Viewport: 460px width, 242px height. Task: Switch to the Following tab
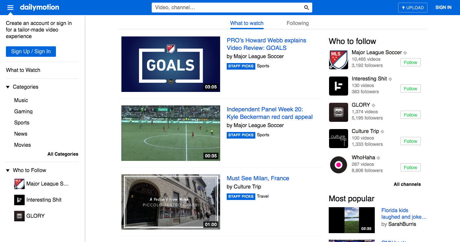click(x=297, y=23)
